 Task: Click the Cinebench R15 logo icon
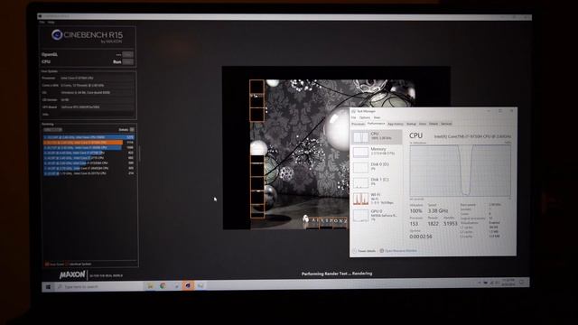pos(57,34)
